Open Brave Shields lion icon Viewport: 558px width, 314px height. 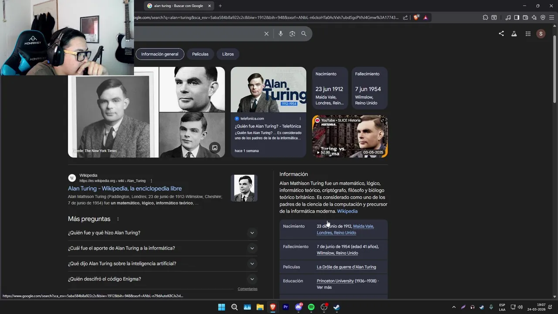click(416, 17)
